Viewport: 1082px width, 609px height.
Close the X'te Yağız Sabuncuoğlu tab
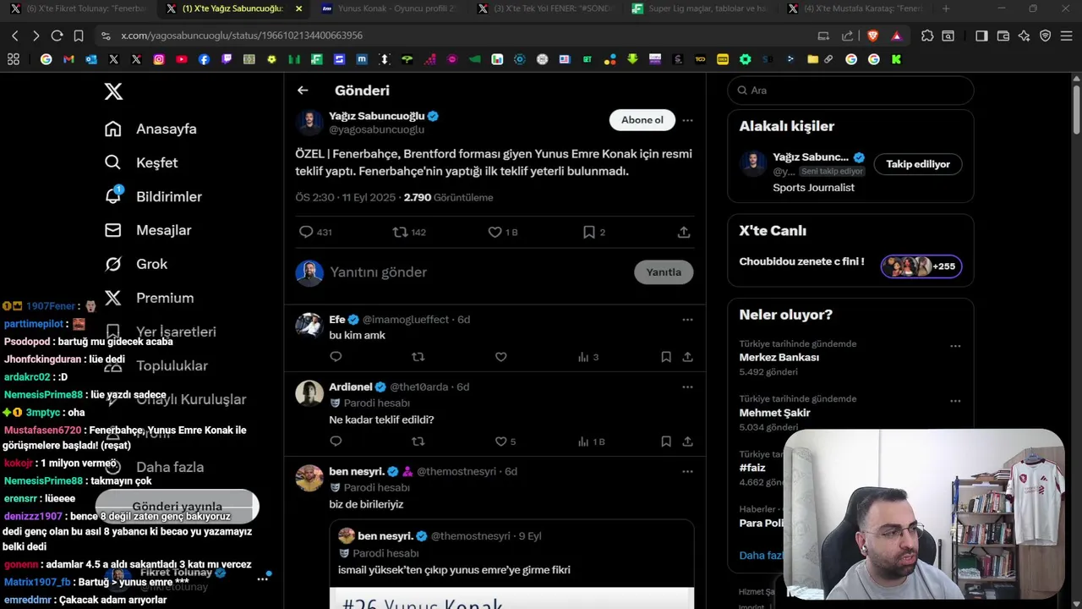(298, 8)
